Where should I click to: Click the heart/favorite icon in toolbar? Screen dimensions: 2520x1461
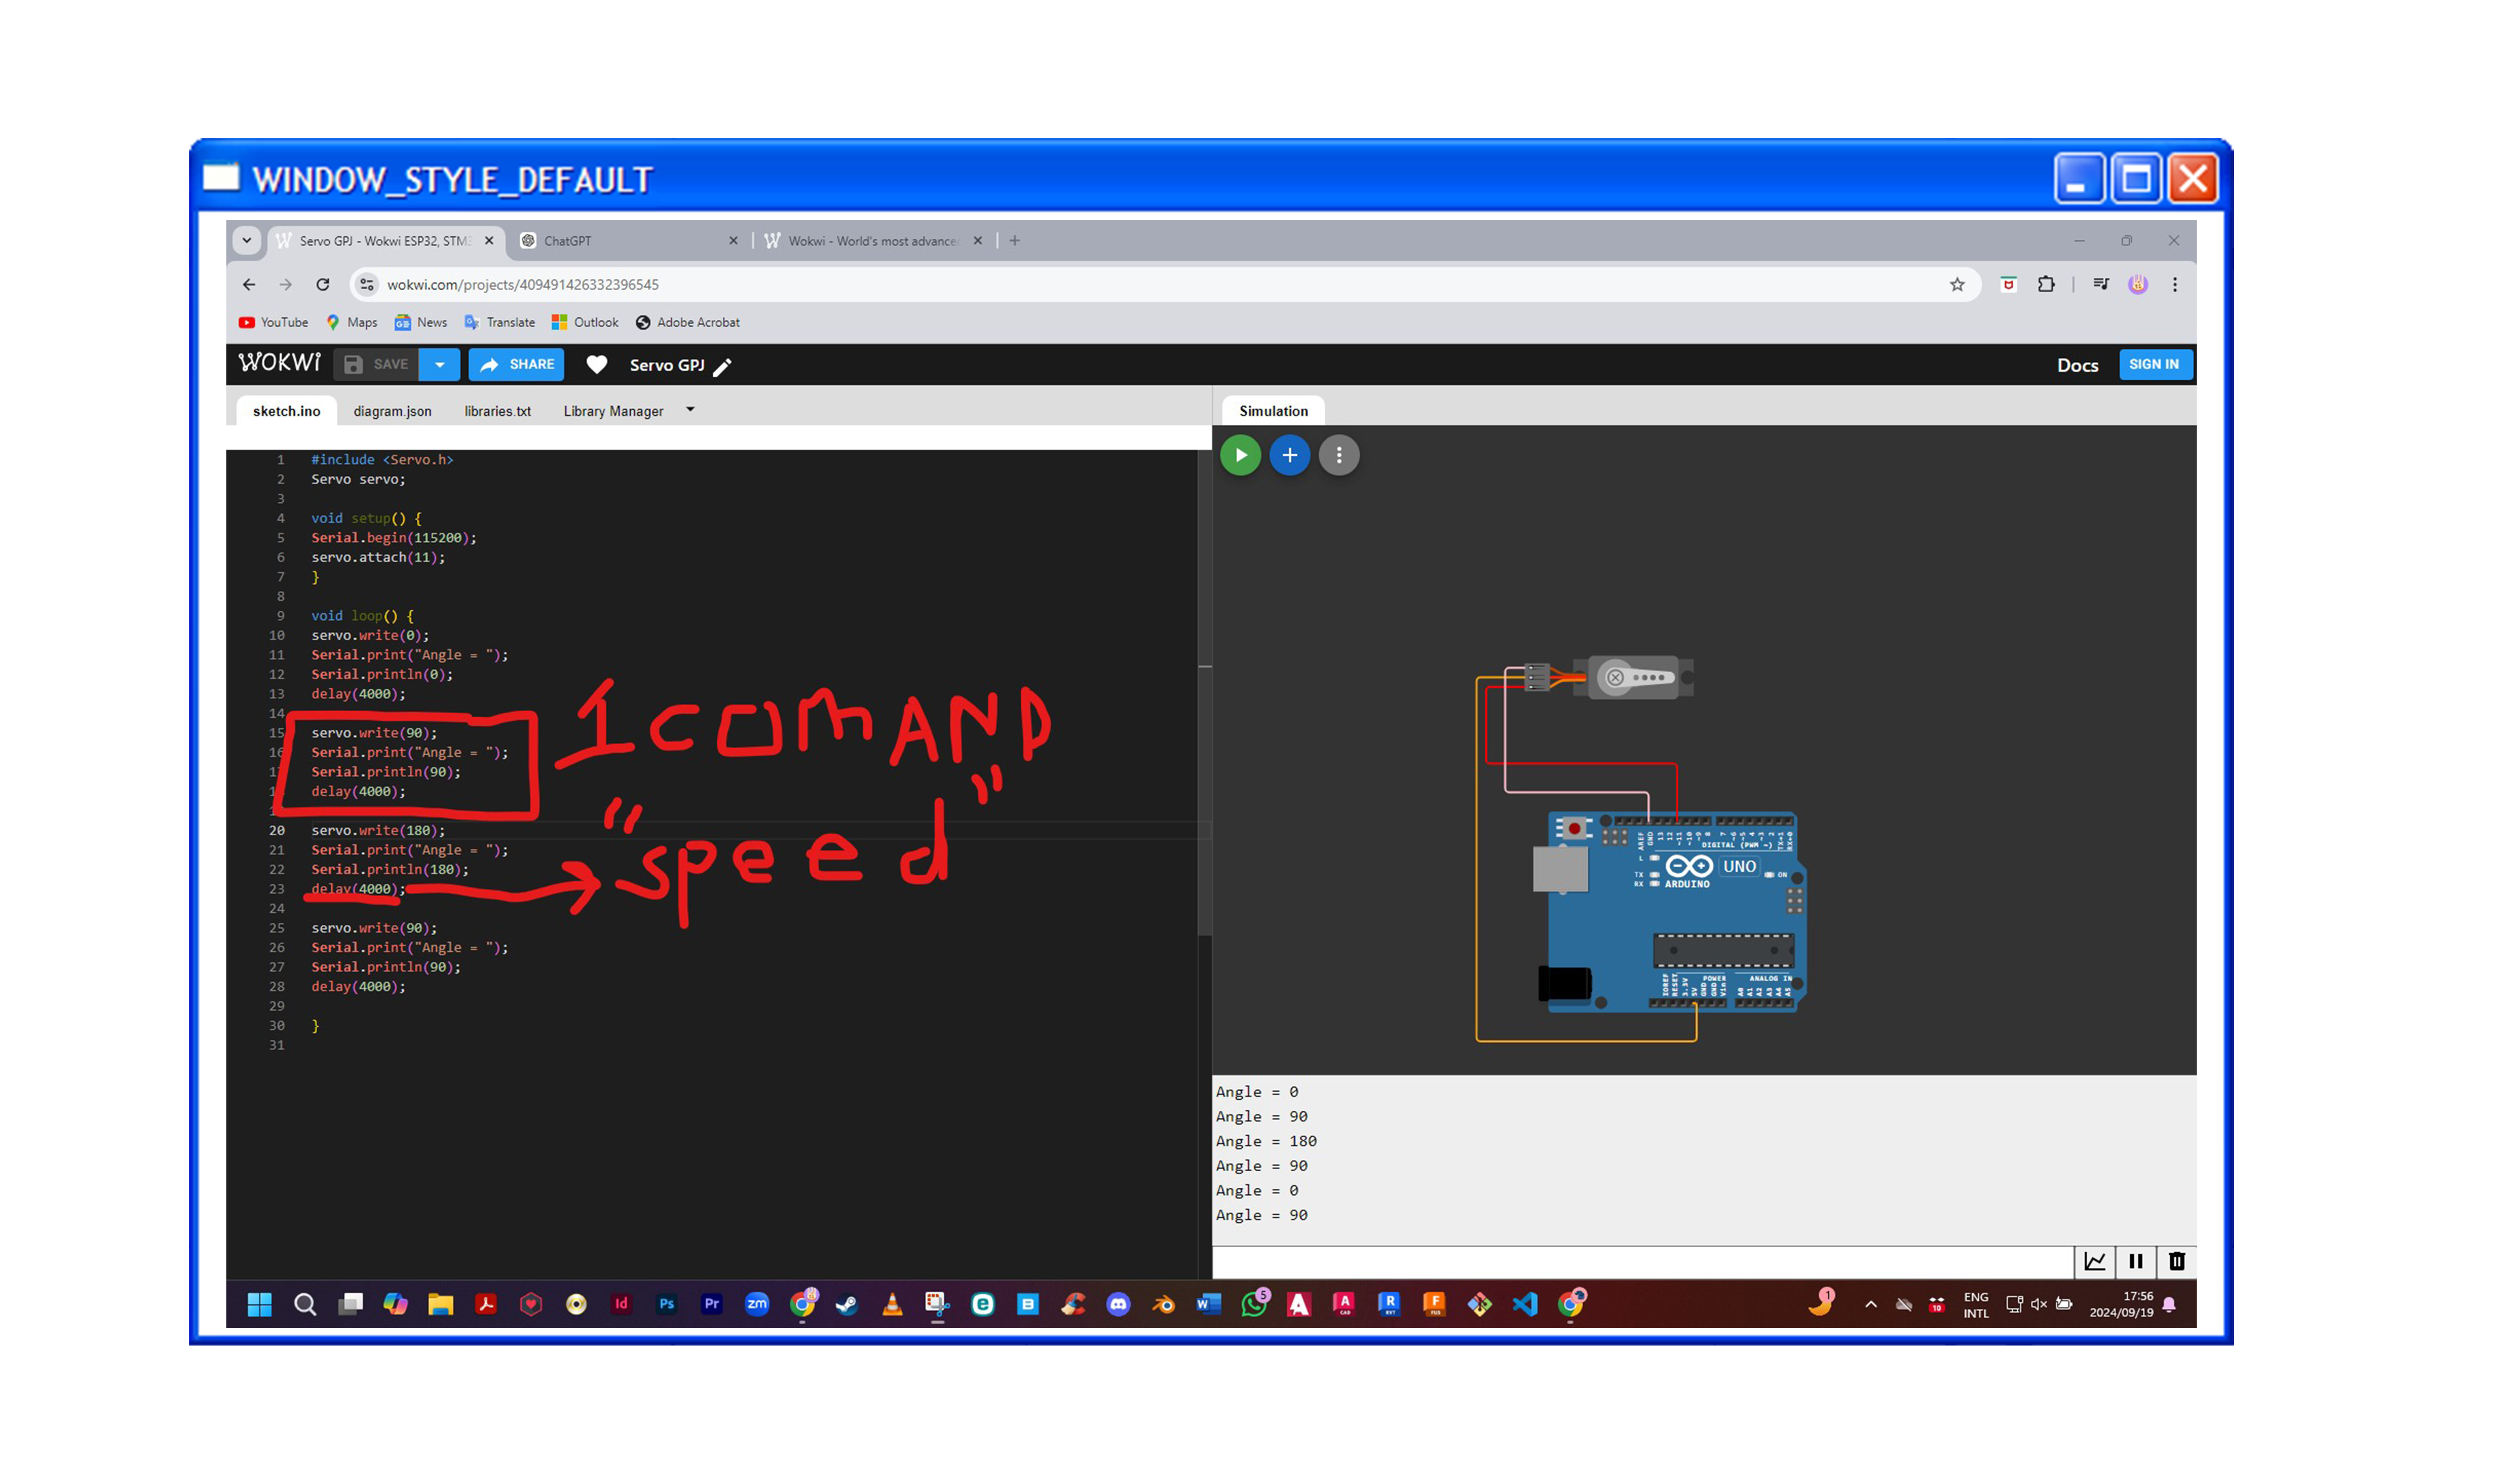(598, 364)
